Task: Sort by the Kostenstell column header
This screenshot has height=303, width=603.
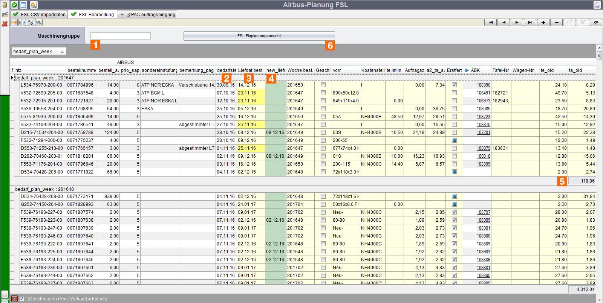Action: coord(372,70)
